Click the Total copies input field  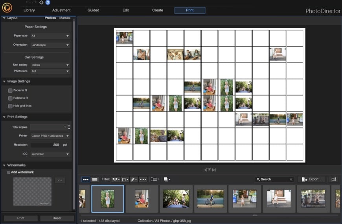tap(49, 127)
